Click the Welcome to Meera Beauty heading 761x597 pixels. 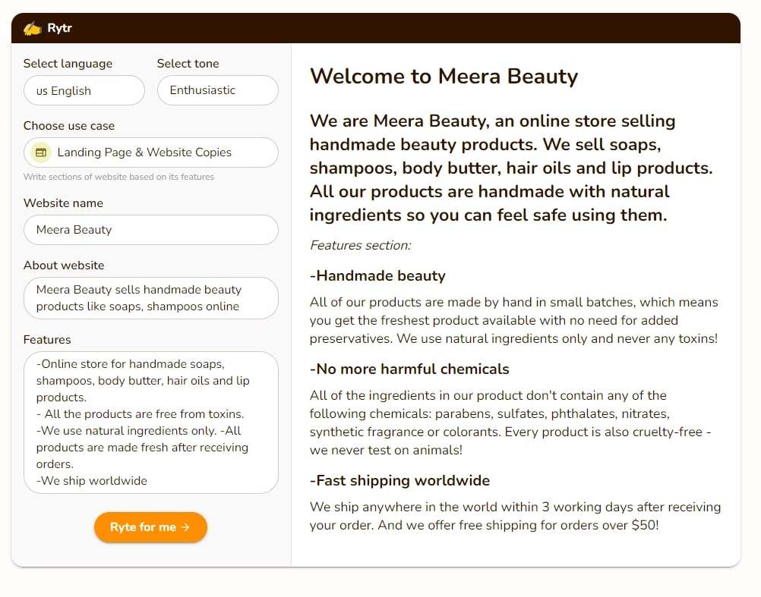tap(444, 77)
